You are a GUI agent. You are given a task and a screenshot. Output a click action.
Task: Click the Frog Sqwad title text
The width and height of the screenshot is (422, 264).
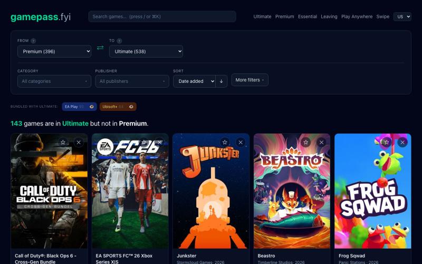[352, 256]
